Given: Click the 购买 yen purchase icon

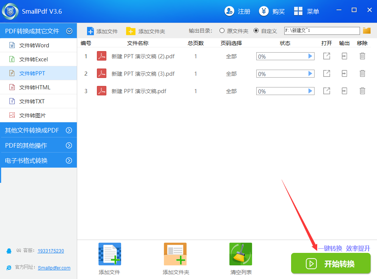Looking at the screenshot, I should pyautogui.click(x=263, y=11).
